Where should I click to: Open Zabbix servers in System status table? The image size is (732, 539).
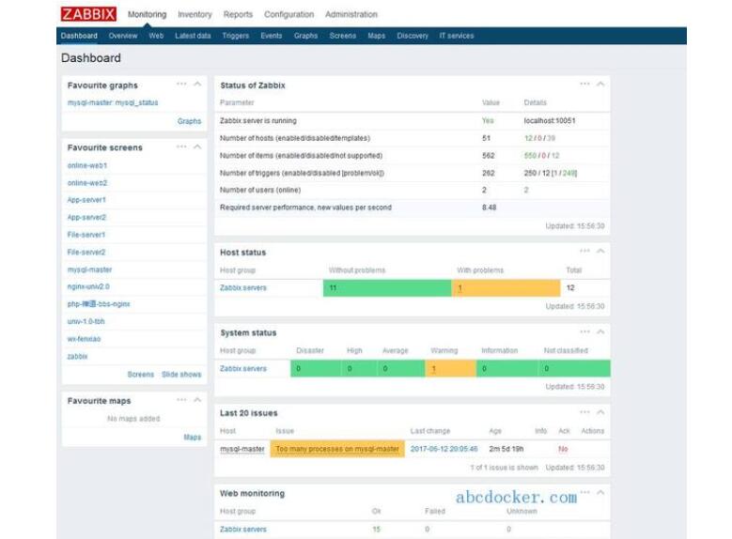(x=242, y=369)
